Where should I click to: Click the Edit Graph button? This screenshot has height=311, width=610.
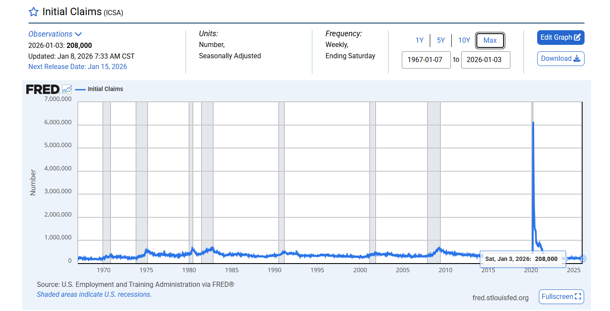click(x=561, y=38)
